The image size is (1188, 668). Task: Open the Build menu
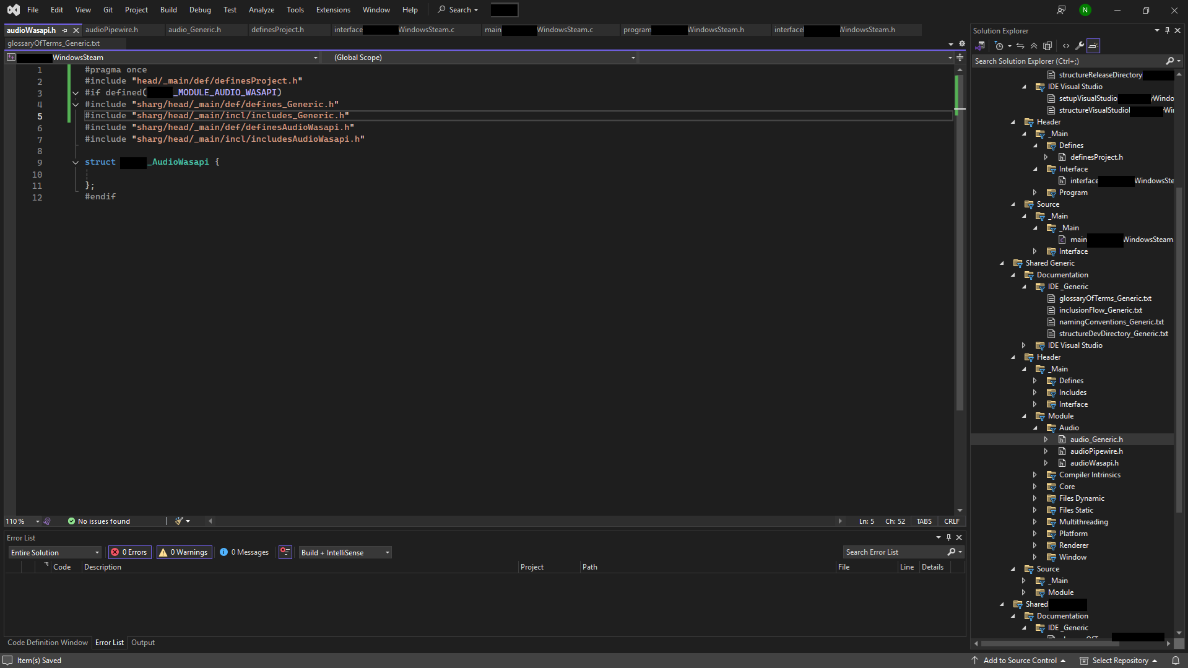coord(168,10)
